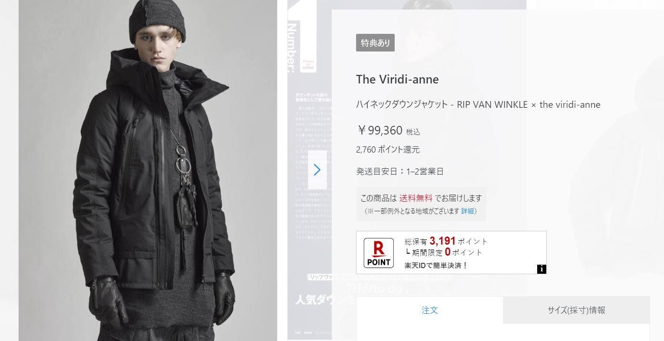
Task: Click the 税込 label beside the price
Action: coord(413,132)
